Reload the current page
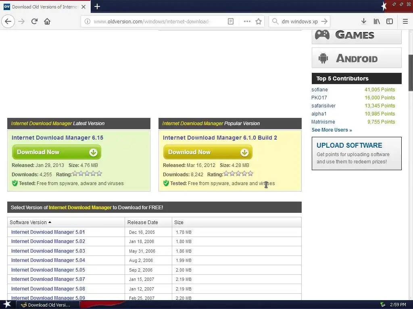 pos(34,21)
